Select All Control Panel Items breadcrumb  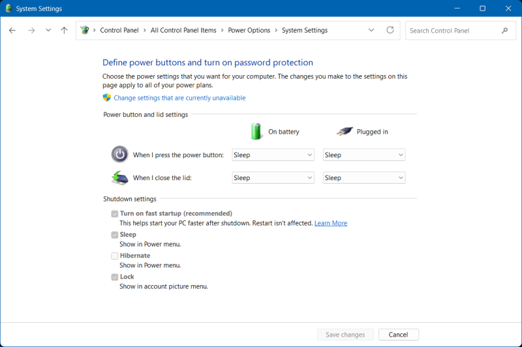pyautogui.click(x=183, y=31)
